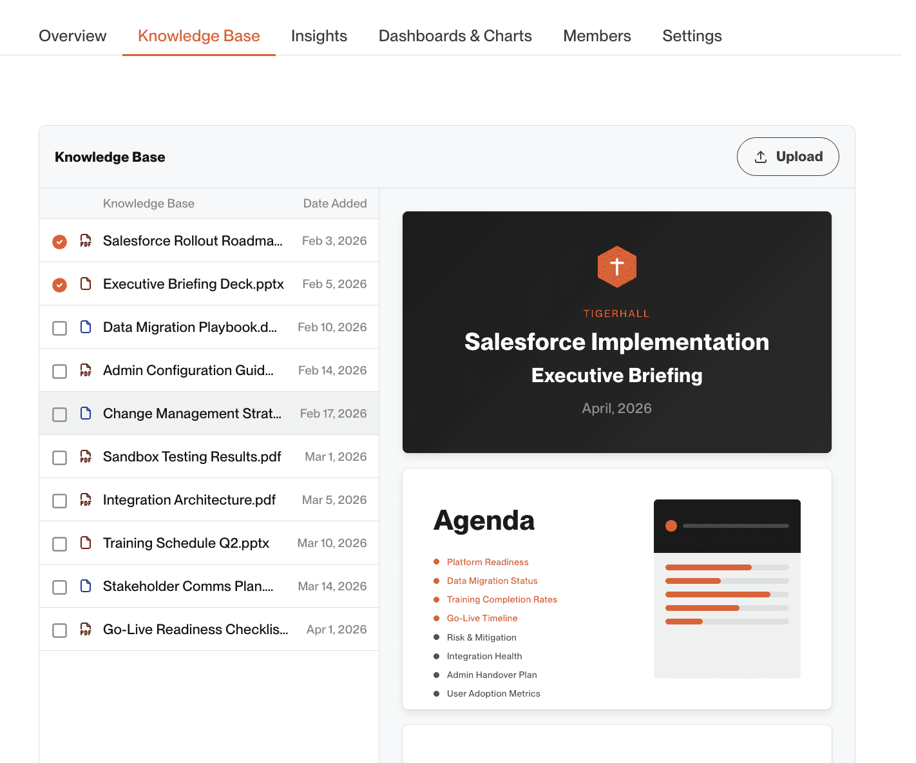Click the Mar 10, 2026 date cell
Image resolution: width=916 pixels, height=763 pixels.
[x=332, y=543]
